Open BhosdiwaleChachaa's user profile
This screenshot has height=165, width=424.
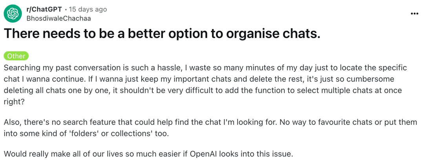pos(58,18)
